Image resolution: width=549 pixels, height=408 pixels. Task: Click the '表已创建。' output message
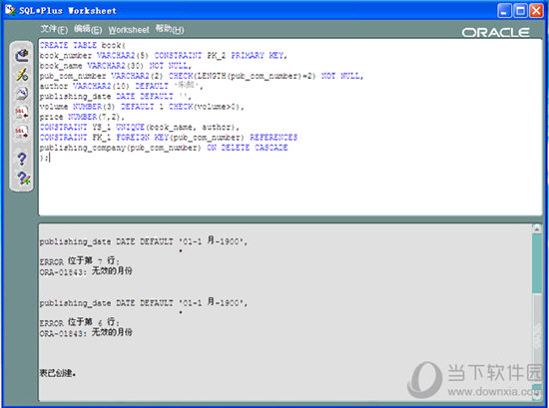pyautogui.click(x=58, y=373)
